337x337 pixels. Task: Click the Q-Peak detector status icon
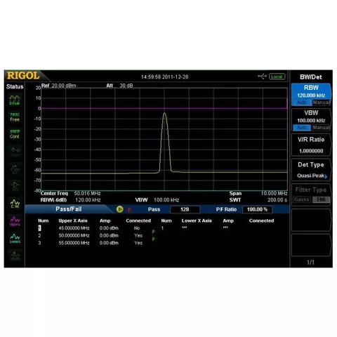[15, 100]
